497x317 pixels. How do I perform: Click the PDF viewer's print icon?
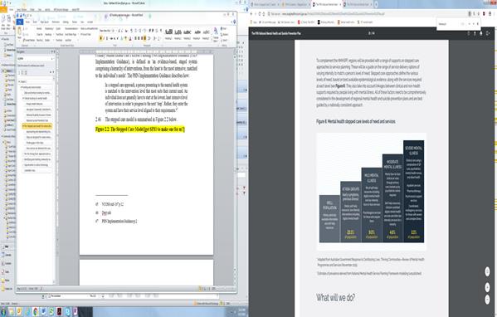pos(481,33)
